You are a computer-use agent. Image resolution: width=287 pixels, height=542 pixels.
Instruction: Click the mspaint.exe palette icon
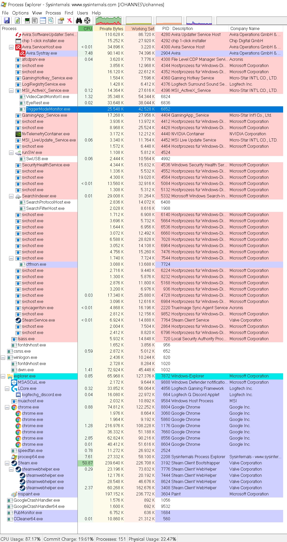14,494
